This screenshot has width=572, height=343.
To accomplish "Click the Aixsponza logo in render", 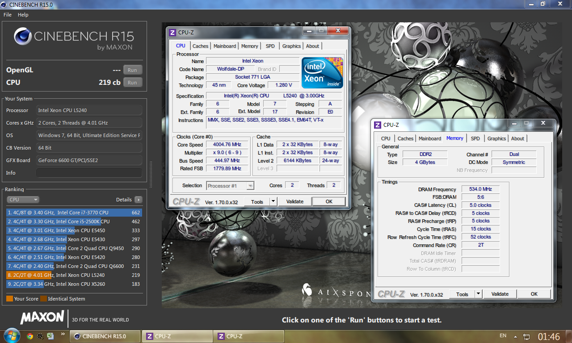I will click(x=336, y=291).
